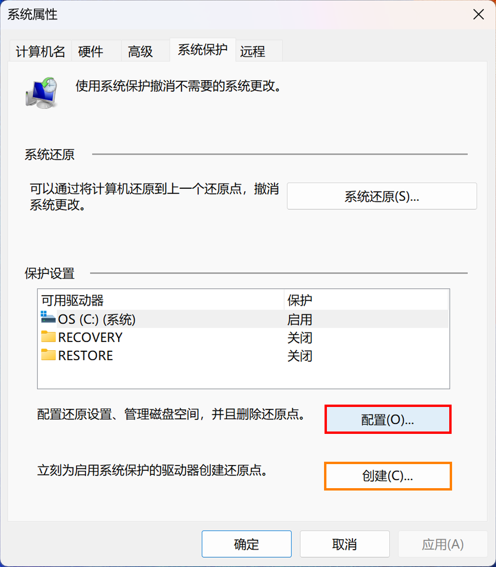
Task: Select the RECOVERY drive name text
Action: pos(90,338)
